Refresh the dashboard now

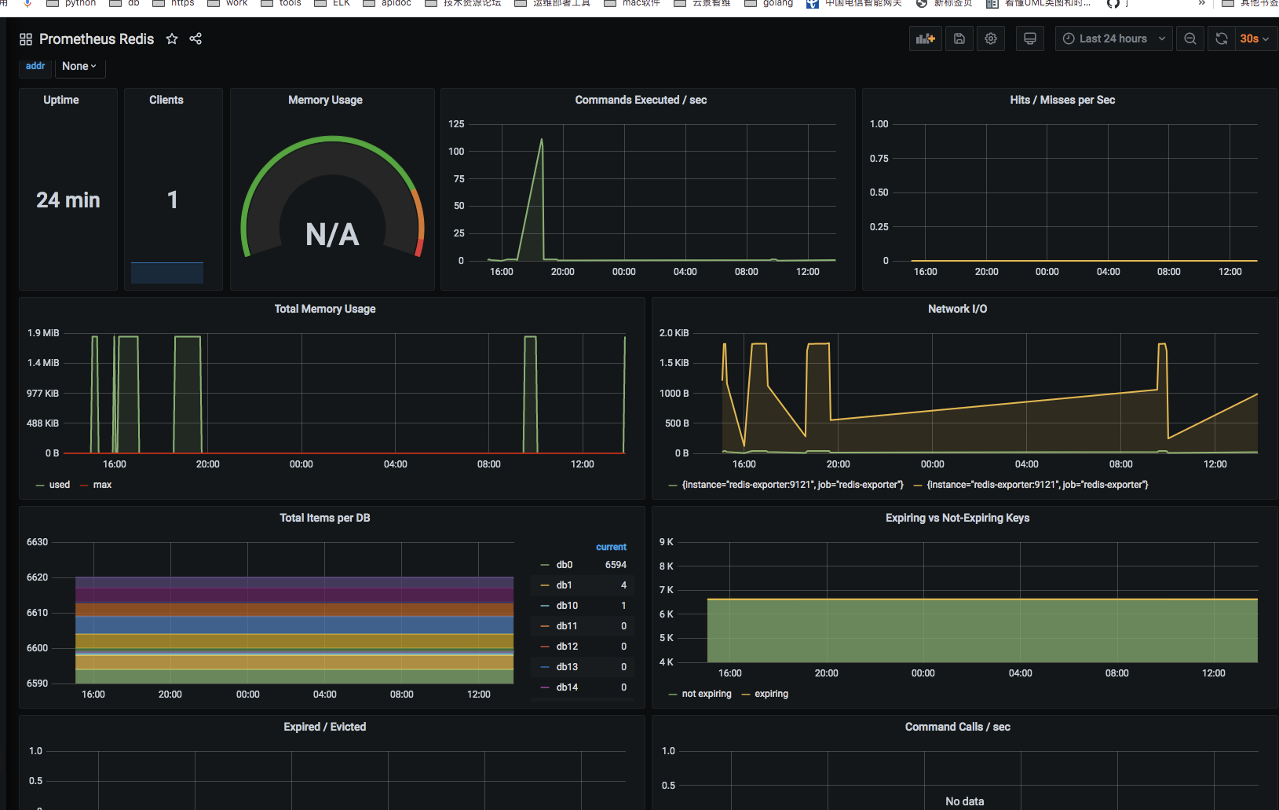click(x=1222, y=38)
